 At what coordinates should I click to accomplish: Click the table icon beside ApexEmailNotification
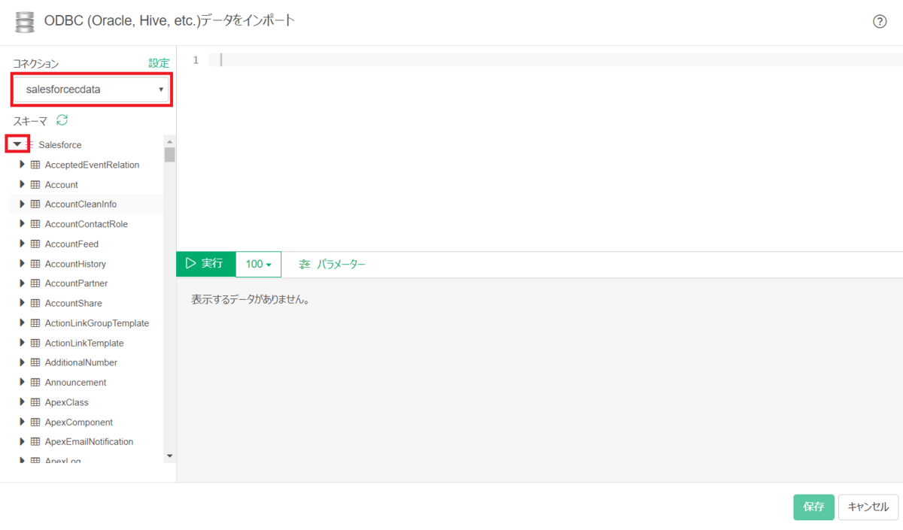tap(35, 441)
